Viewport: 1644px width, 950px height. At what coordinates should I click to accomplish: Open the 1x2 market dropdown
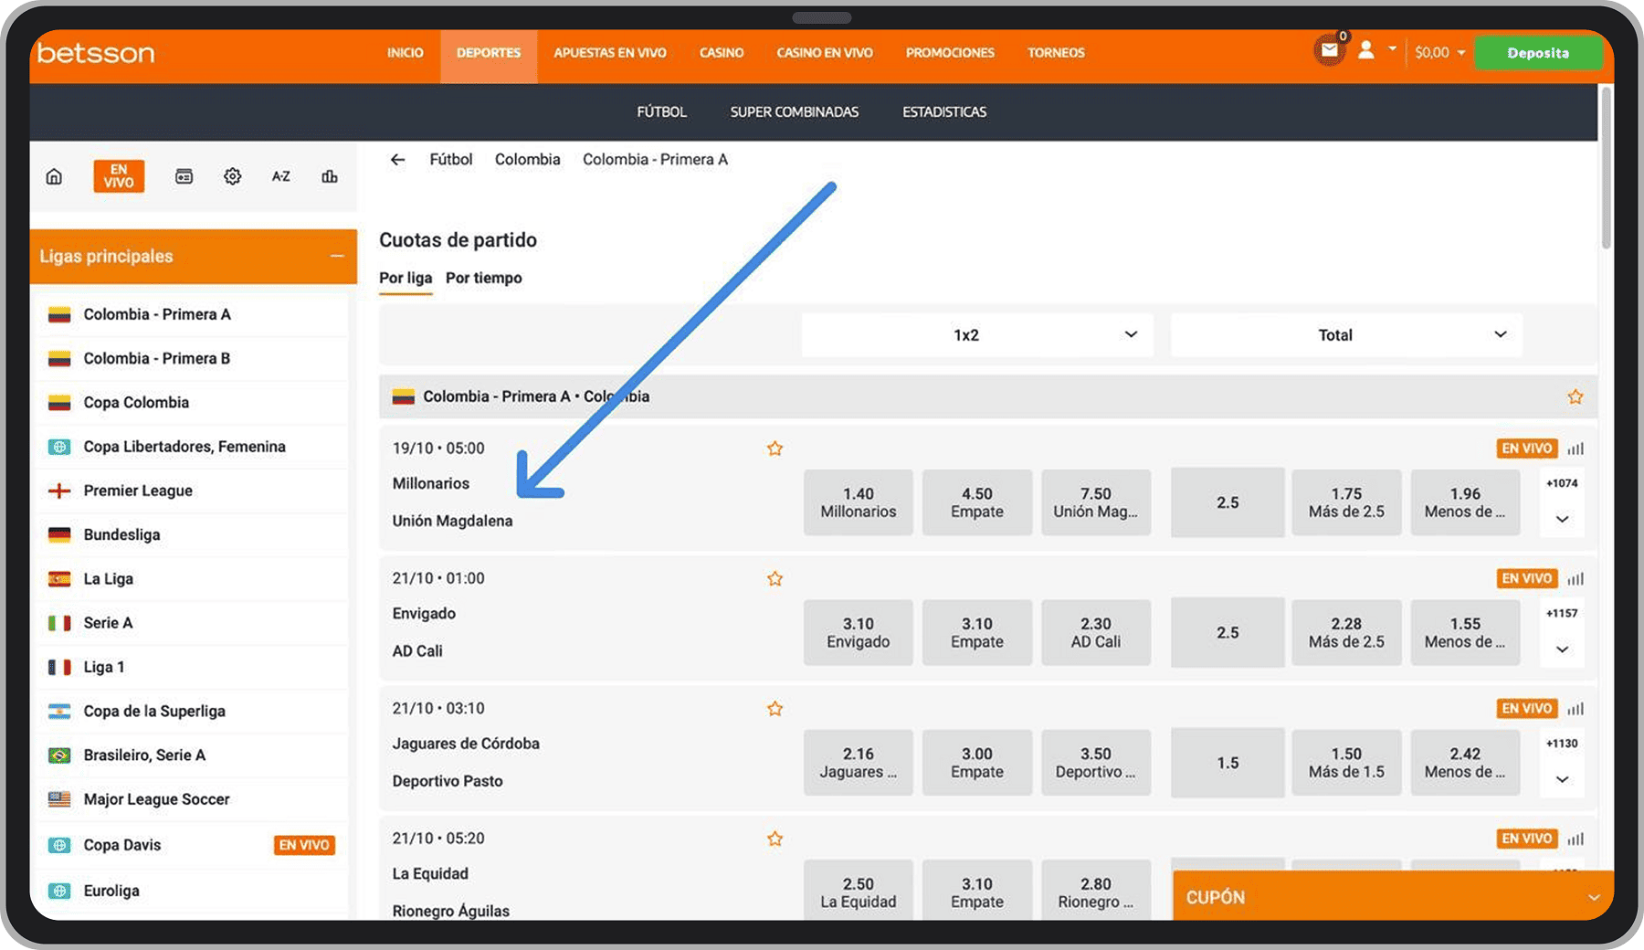[x=977, y=335]
